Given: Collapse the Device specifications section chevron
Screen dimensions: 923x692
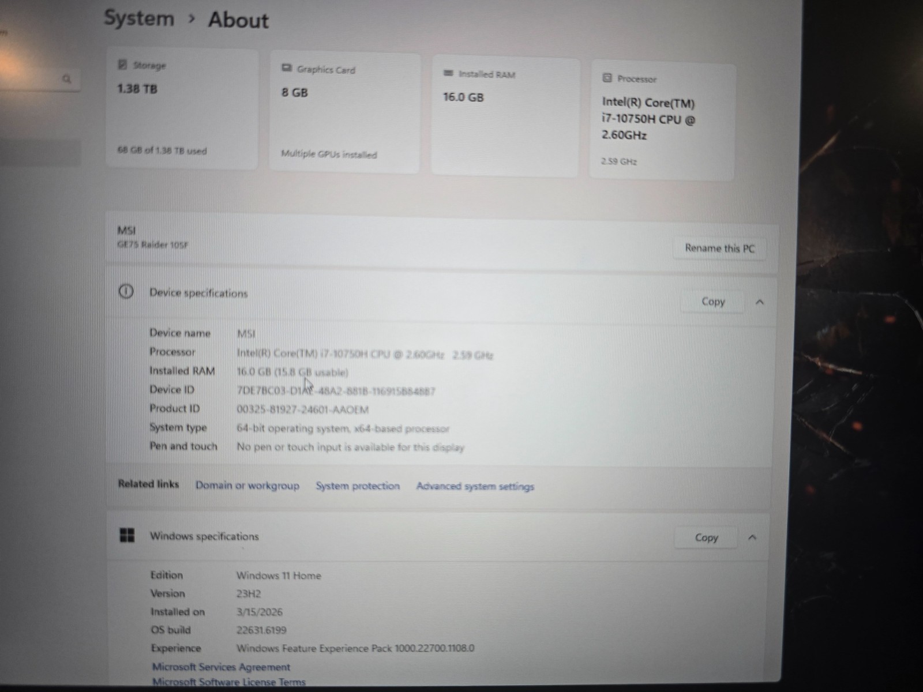Looking at the screenshot, I should (x=760, y=302).
